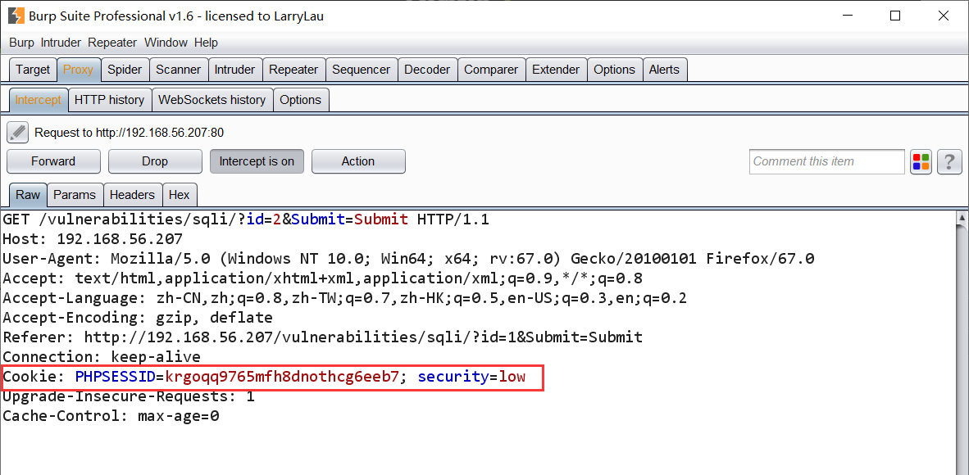Toggle the Intercept is on button

pos(257,161)
